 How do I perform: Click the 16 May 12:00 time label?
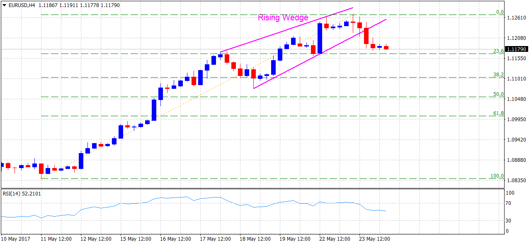click(175, 239)
